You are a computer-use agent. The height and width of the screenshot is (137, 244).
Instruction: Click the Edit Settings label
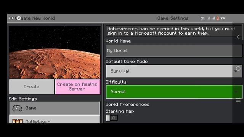pyautogui.click(x=23, y=99)
